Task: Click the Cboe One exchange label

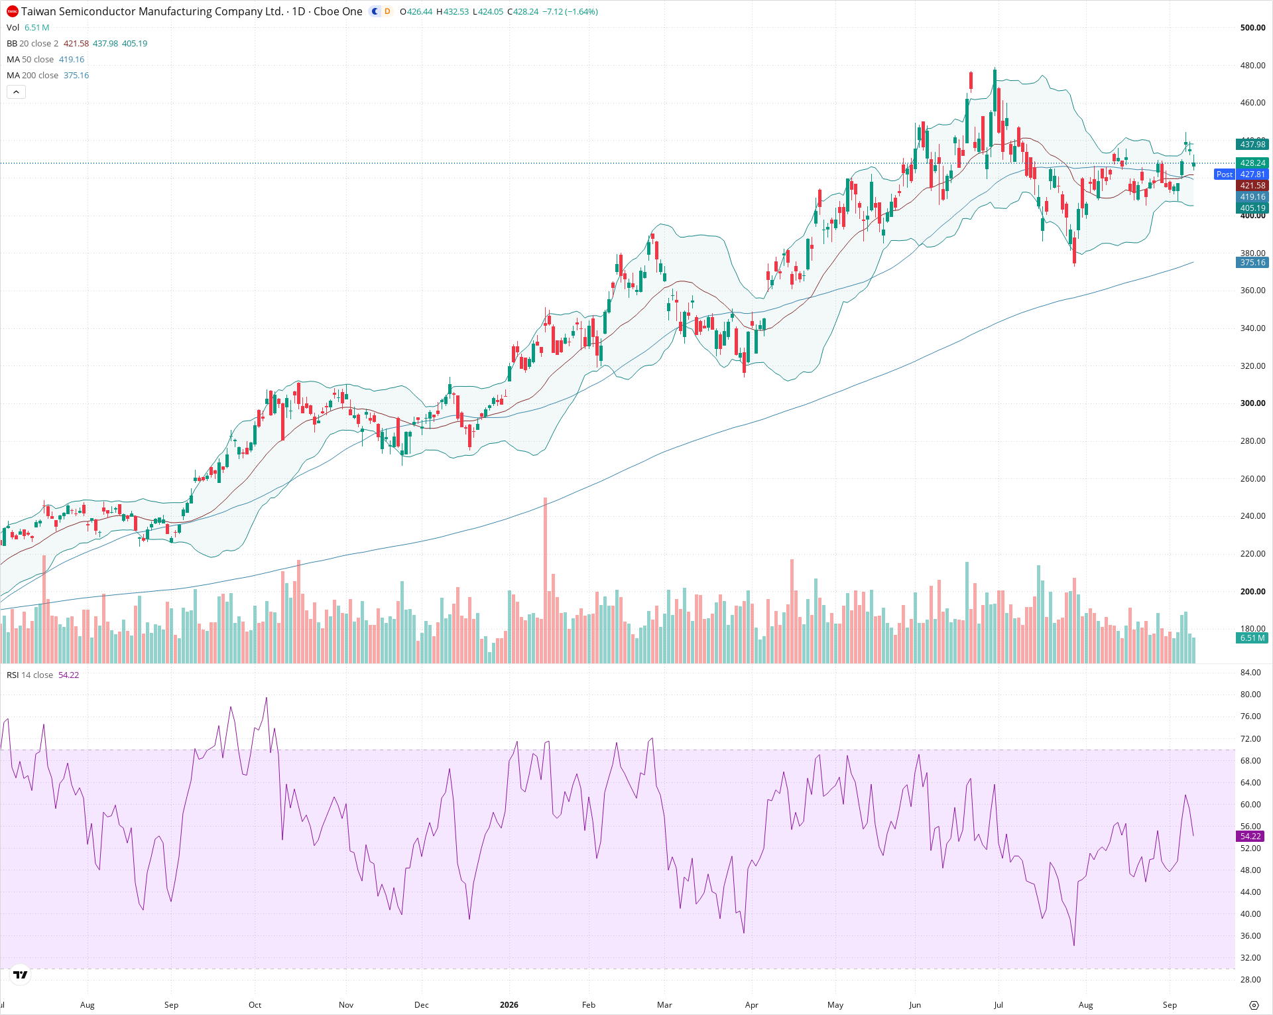Action: [338, 11]
